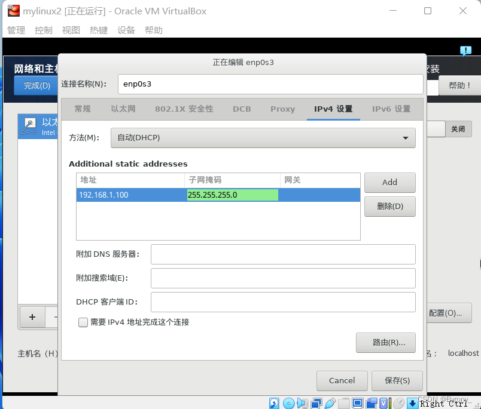
Task: Click the display status icon in statusbar
Action: pyautogui.click(x=358, y=403)
